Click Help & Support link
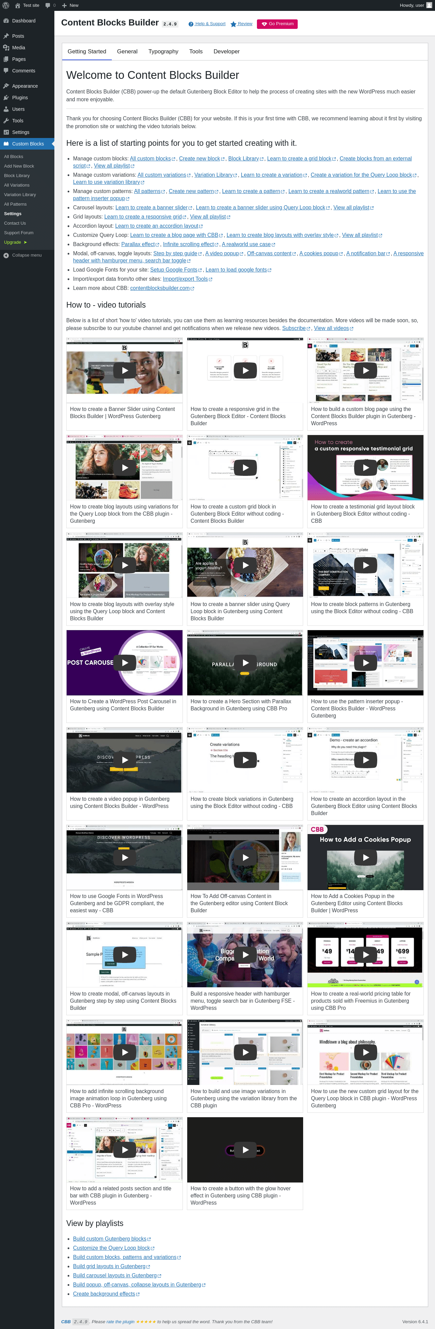Image resolution: width=435 pixels, height=1329 pixels. pyautogui.click(x=207, y=24)
